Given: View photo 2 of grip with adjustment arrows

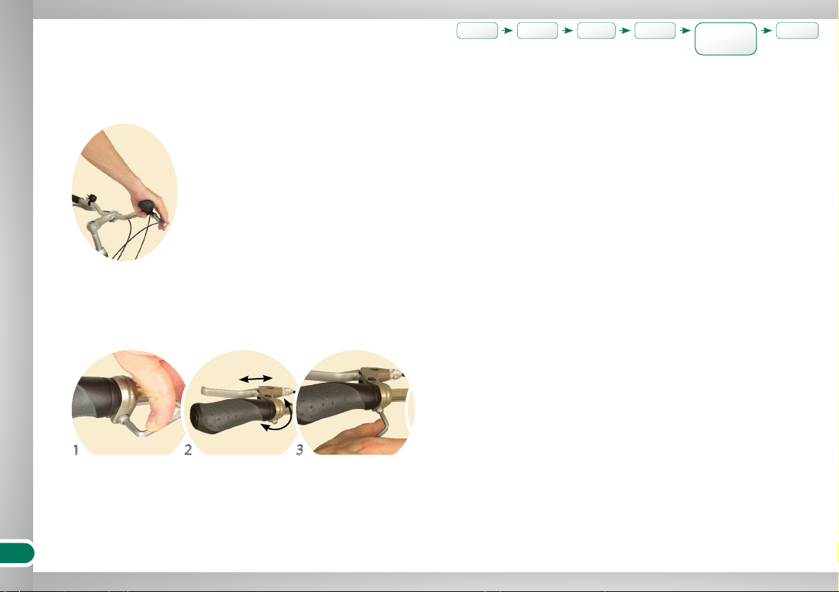Looking at the screenshot, I should click(x=241, y=402).
